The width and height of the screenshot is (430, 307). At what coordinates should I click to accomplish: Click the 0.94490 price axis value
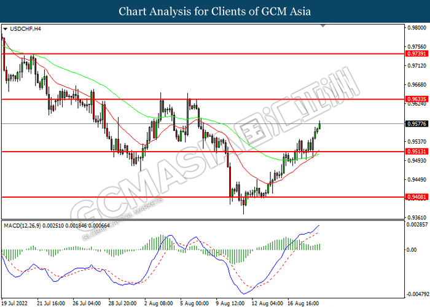[417, 180]
